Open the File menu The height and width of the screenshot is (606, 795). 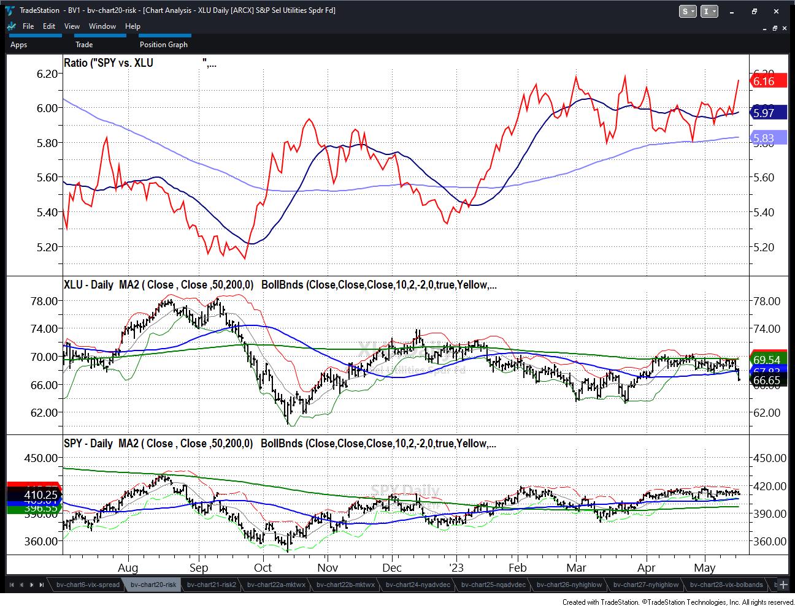[28, 26]
